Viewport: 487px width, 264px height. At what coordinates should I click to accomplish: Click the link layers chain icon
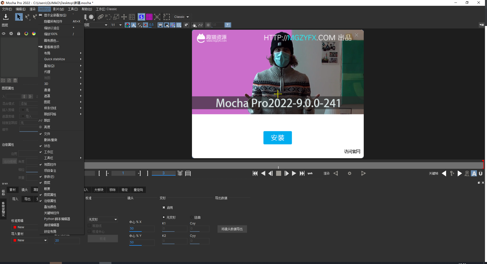point(101,17)
